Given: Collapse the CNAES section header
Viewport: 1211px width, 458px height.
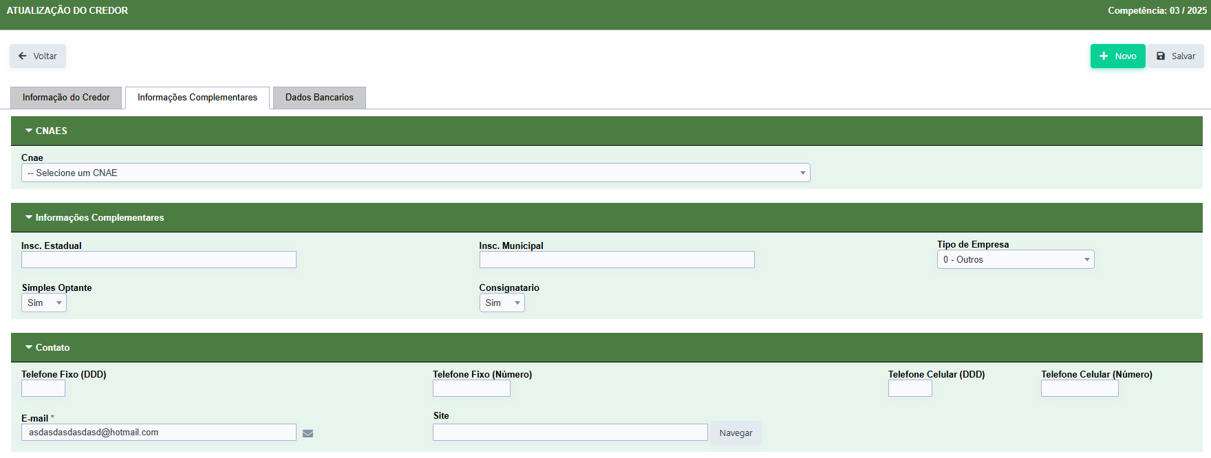Looking at the screenshot, I should tap(606, 131).
